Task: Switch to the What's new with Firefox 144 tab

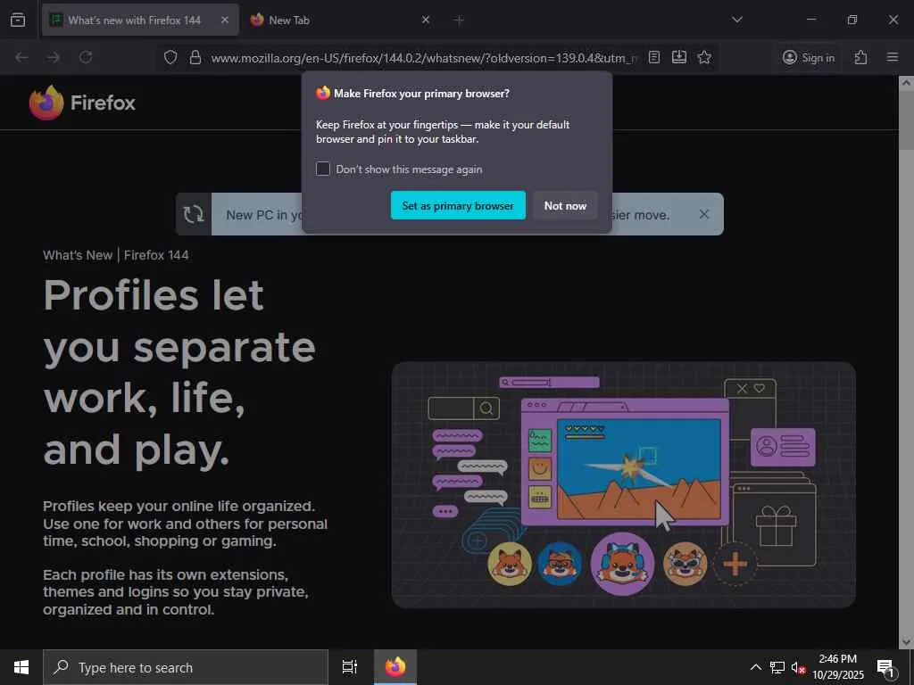Action: 140,20
